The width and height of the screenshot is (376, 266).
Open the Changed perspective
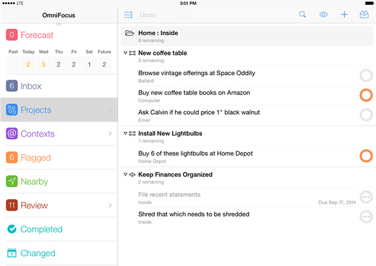pyautogui.click(x=59, y=253)
